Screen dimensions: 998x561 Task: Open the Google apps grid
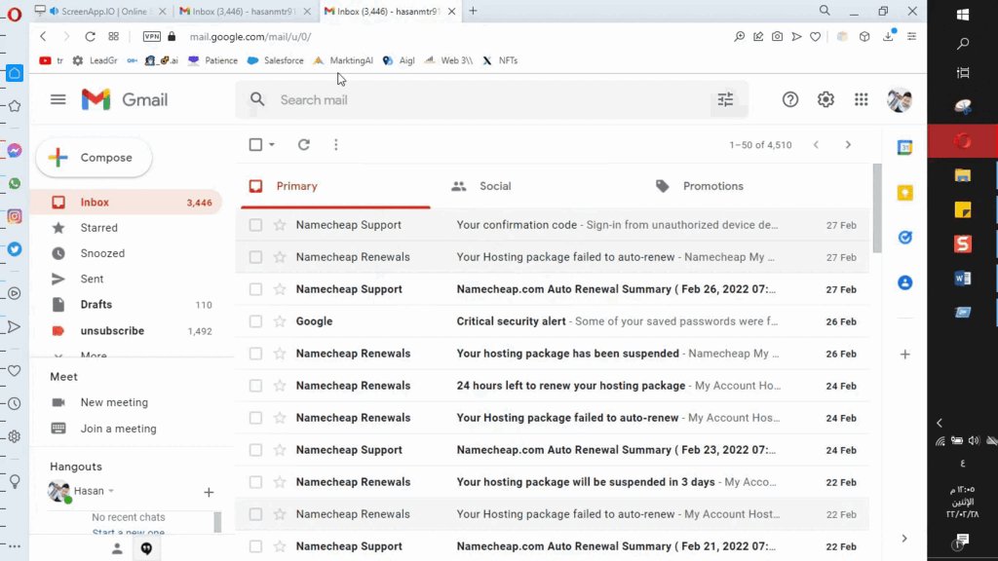(862, 99)
